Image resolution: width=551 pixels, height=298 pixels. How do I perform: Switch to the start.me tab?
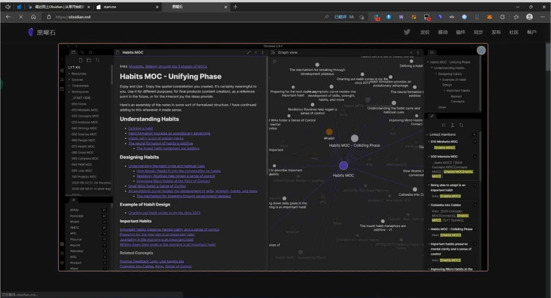(128, 7)
